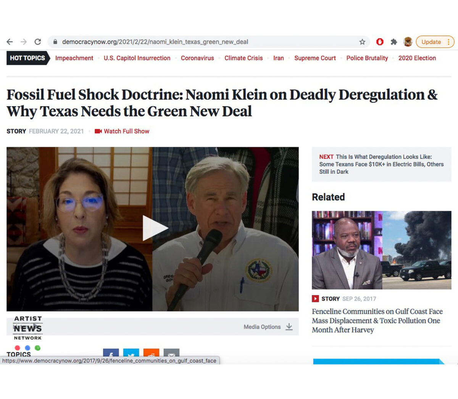This screenshot has width=458, height=399.
Task: Open the red ad blocker extension icon
Action: click(380, 42)
